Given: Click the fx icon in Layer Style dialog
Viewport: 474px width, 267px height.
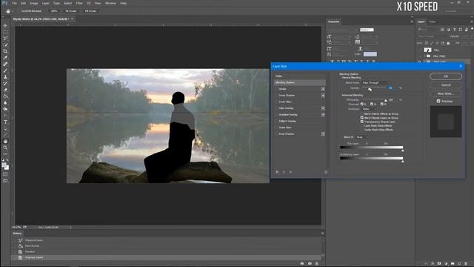Looking at the screenshot, I should [x=277, y=172].
